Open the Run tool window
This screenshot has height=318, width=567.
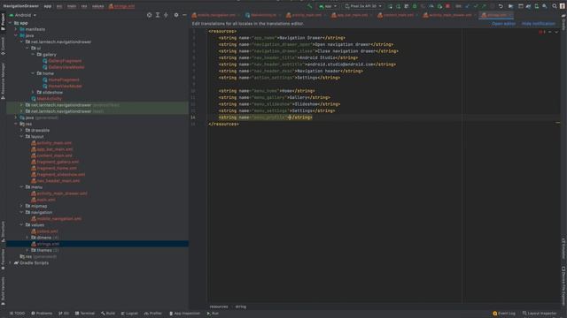tap(213, 314)
